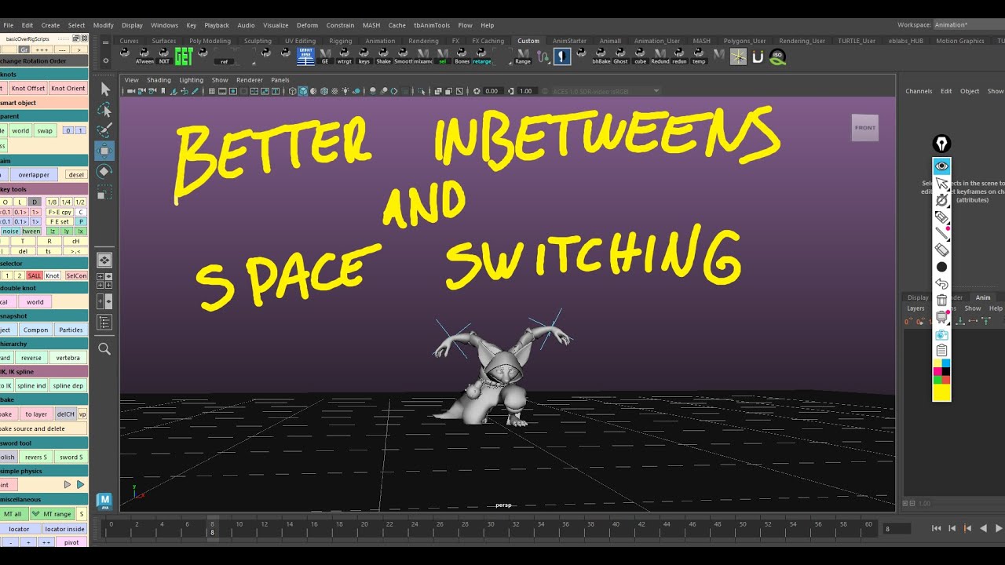The image size is (1005, 565).
Task: Toggle the noise key tool
Action: pyautogui.click(x=10, y=231)
